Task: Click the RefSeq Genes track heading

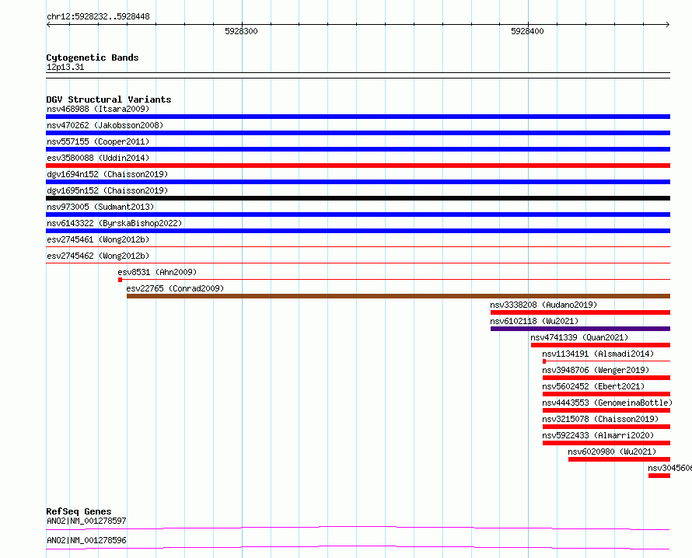Action: [79, 511]
